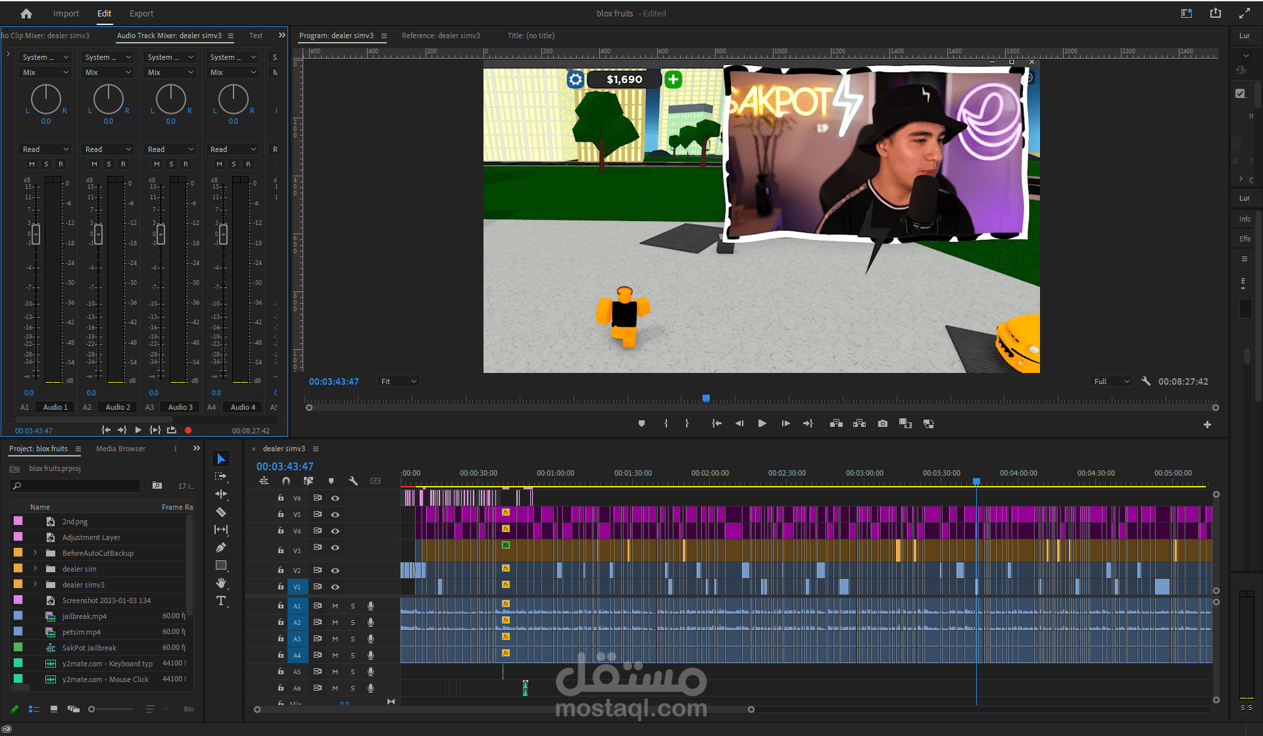
Task: Switch to the Export tab
Action: point(141,13)
